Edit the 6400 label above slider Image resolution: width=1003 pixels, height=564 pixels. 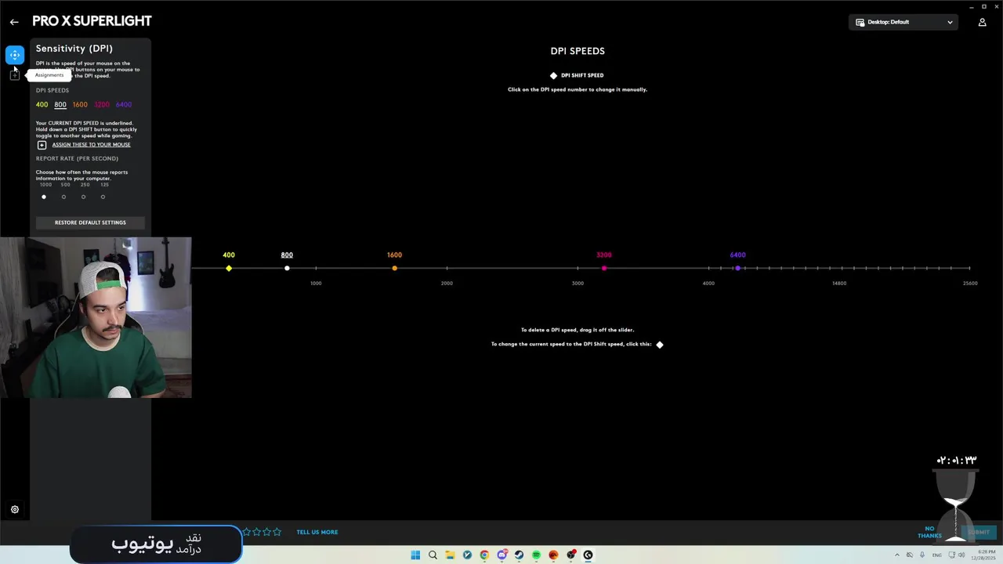737,255
